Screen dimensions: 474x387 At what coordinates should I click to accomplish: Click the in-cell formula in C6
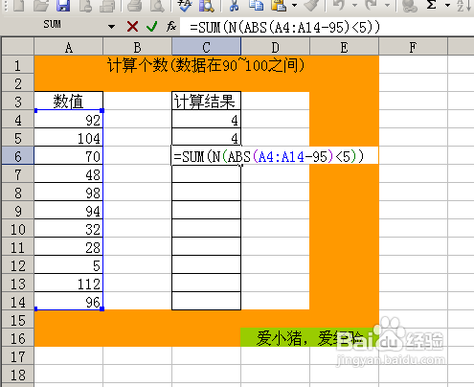[x=269, y=156]
